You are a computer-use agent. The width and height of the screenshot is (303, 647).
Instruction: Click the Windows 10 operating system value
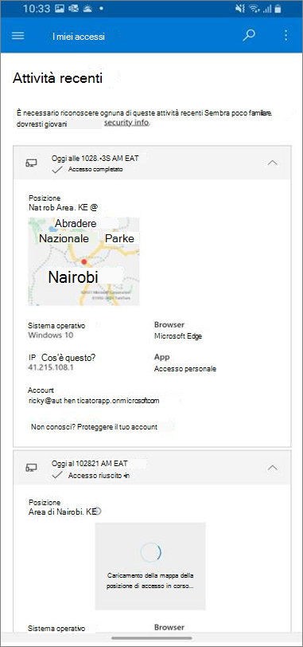point(51,335)
